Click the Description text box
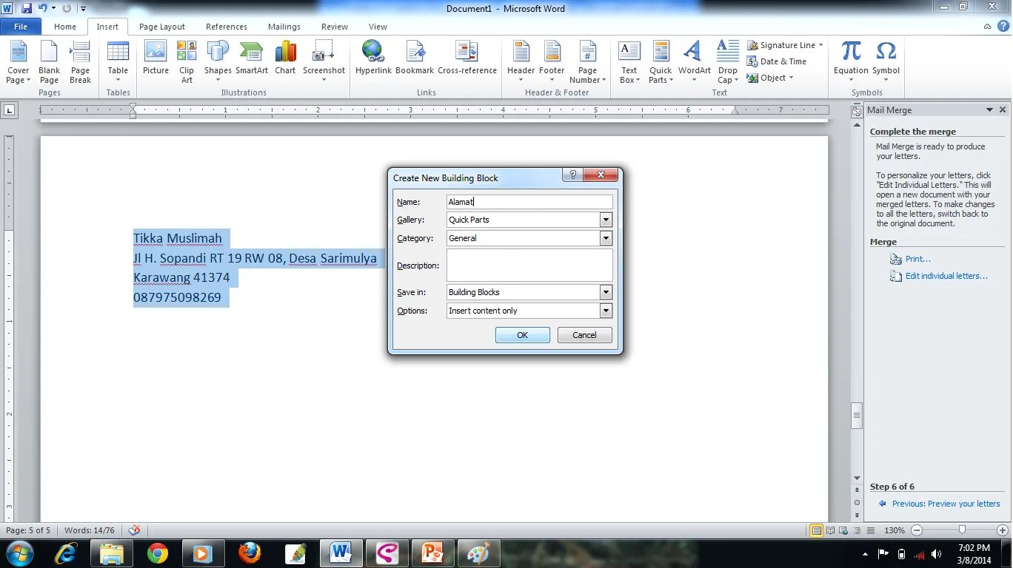 tap(529, 266)
